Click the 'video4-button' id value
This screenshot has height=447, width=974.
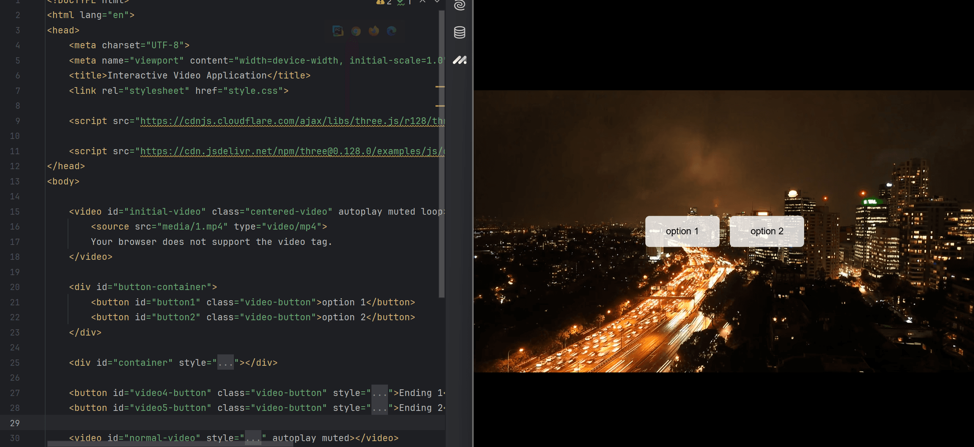pyautogui.click(x=171, y=393)
